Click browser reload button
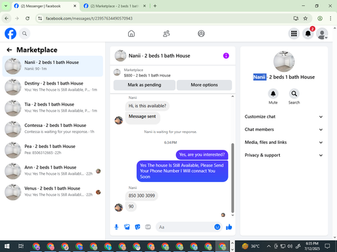The width and height of the screenshot is (337, 252). pyautogui.click(x=28, y=18)
